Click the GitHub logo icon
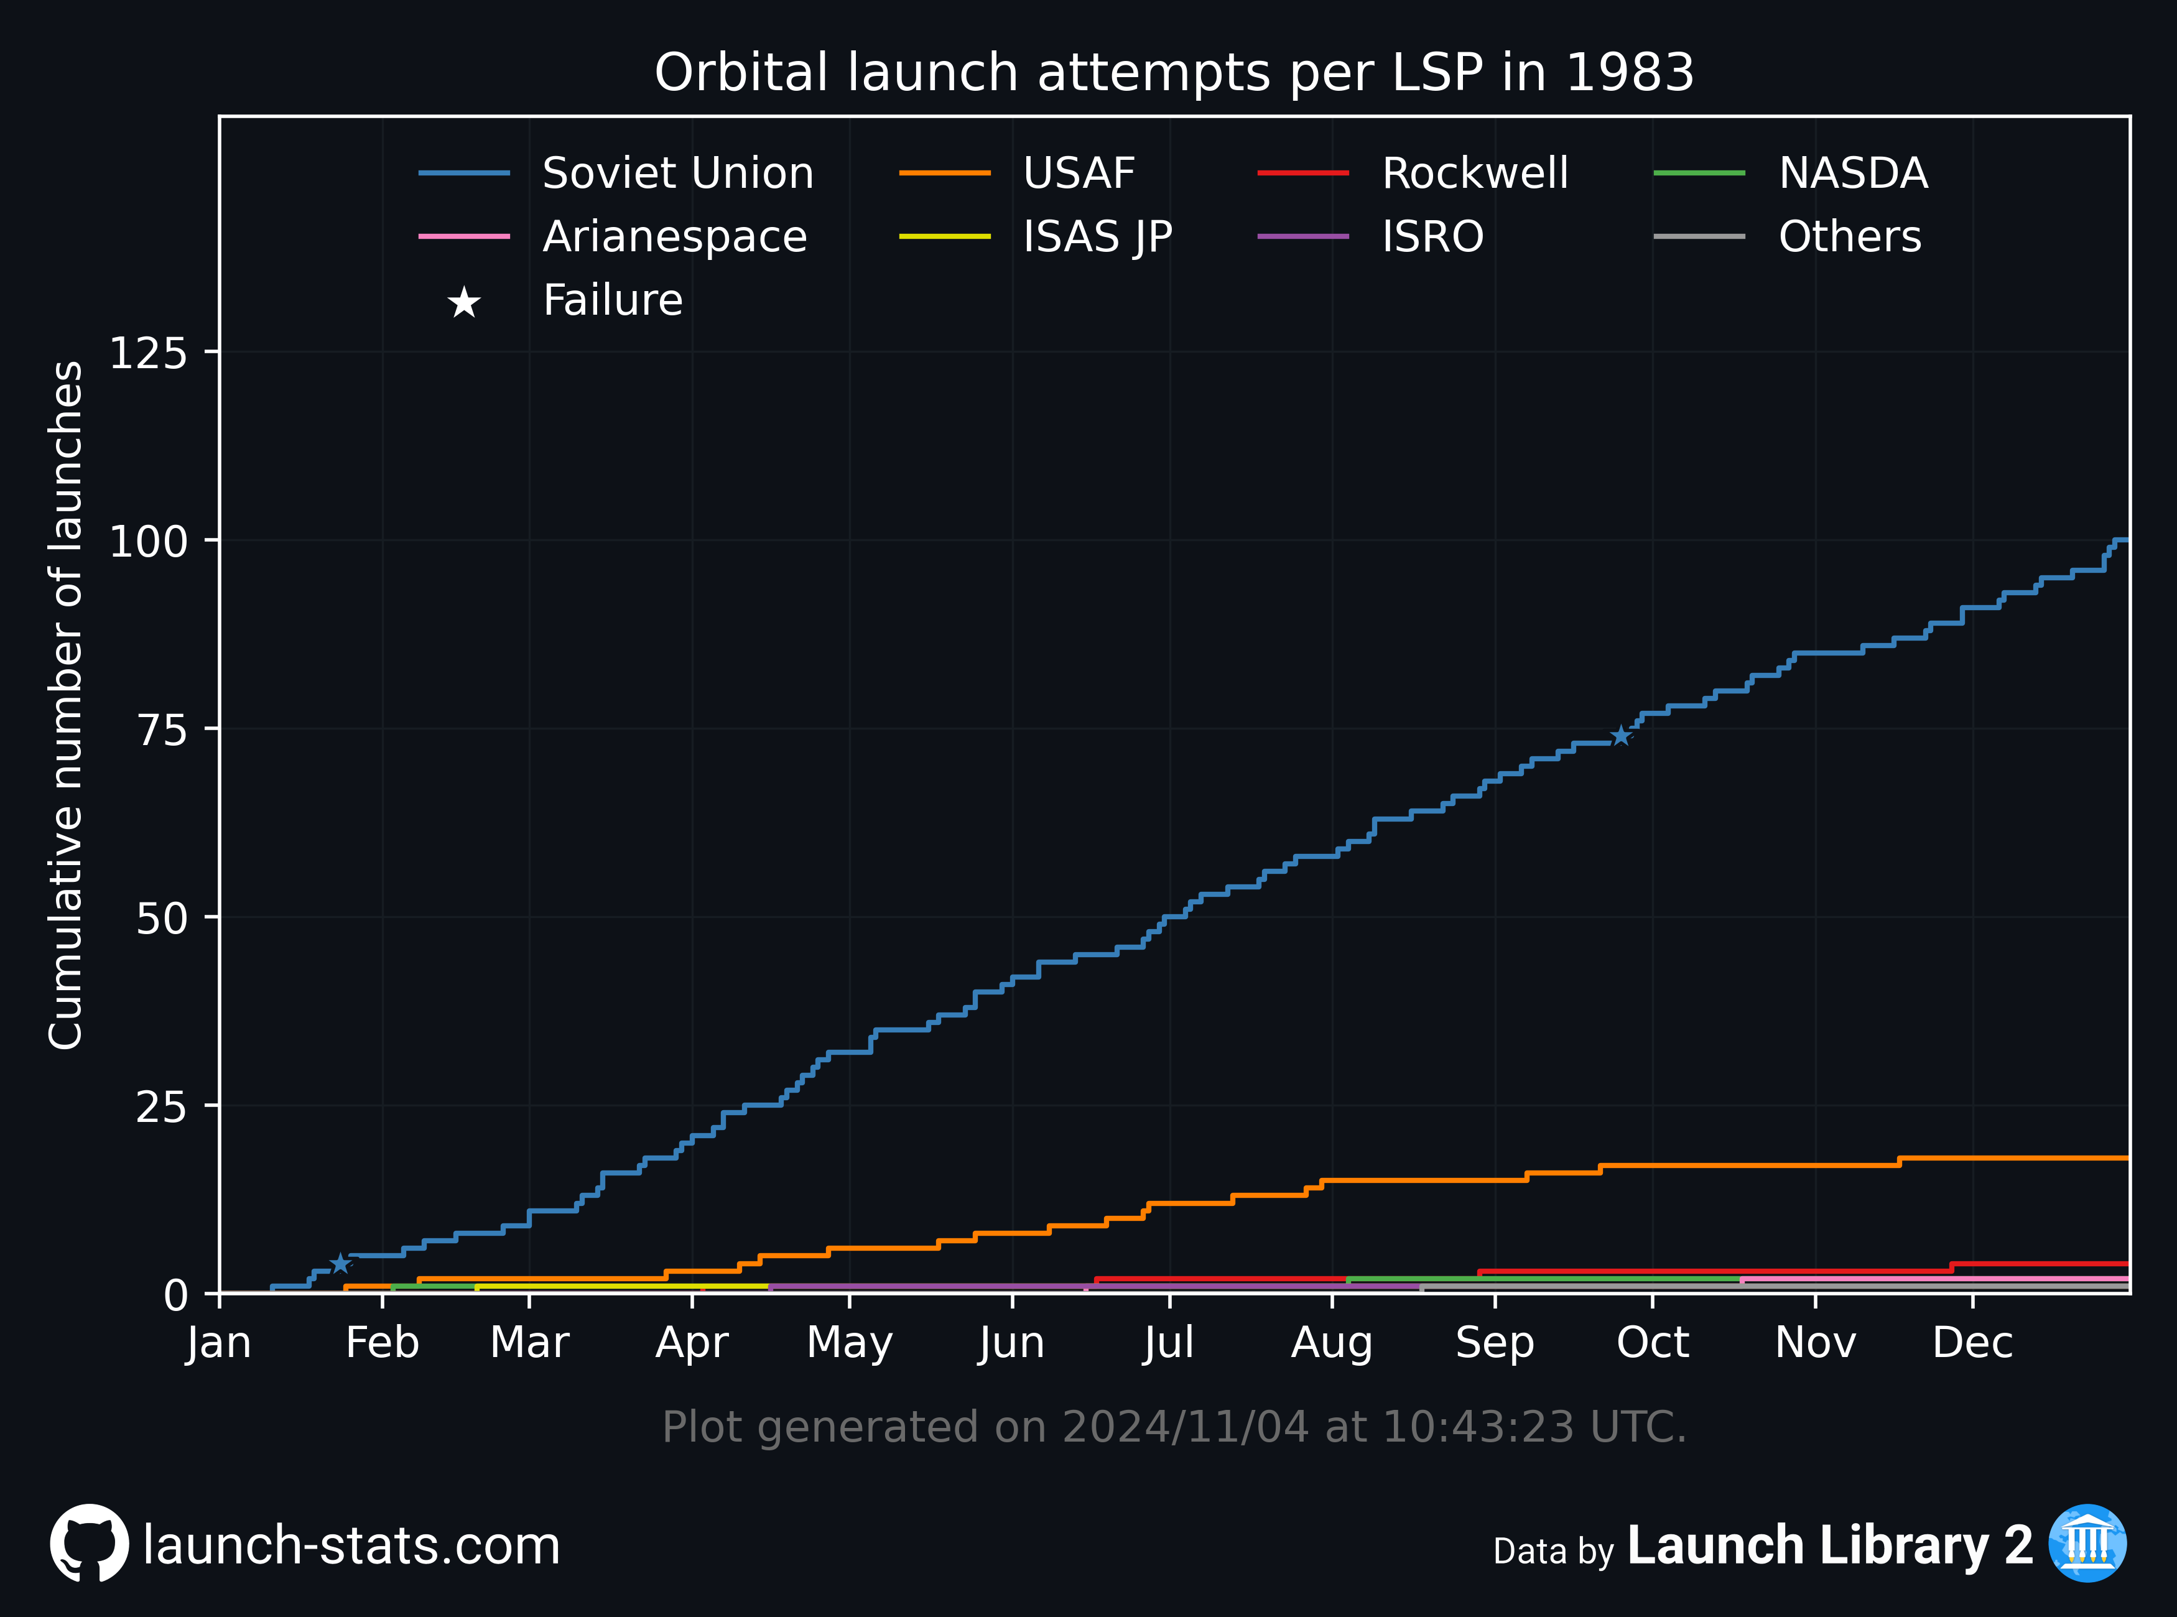This screenshot has height=1617, width=2177. click(x=89, y=1544)
